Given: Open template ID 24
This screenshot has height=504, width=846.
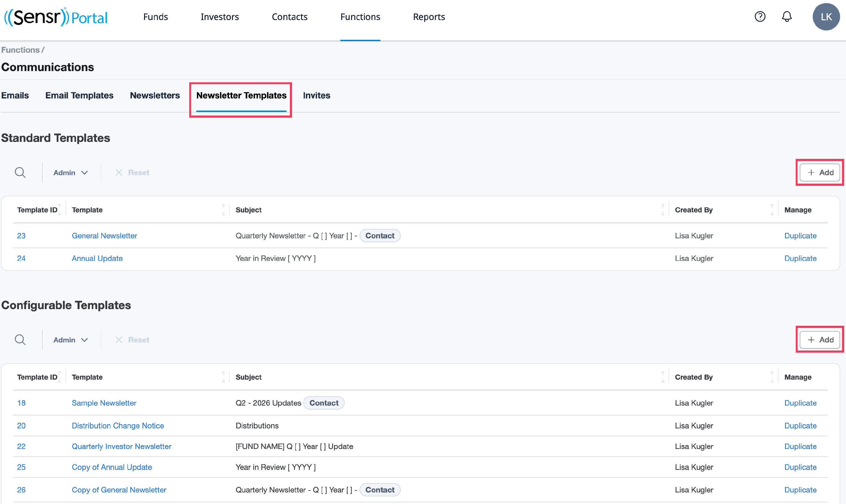Looking at the screenshot, I should [x=21, y=258].
